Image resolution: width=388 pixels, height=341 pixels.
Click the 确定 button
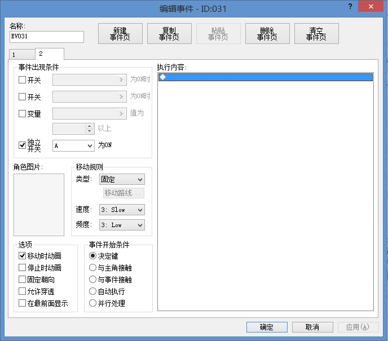267,327
